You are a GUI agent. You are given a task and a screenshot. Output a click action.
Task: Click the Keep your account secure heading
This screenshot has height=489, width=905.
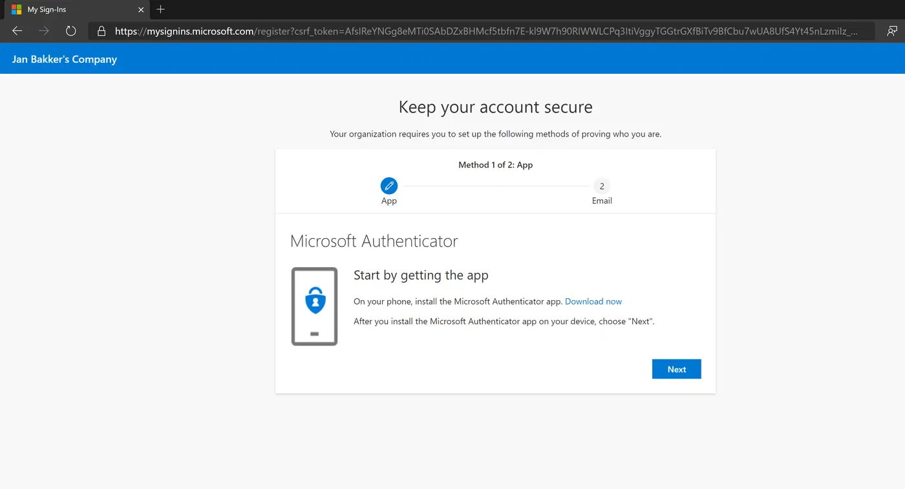[496, 107]
